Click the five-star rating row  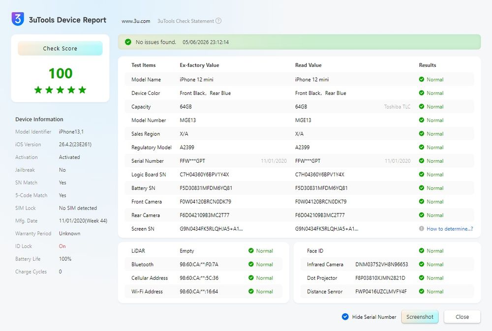[60, 90]
